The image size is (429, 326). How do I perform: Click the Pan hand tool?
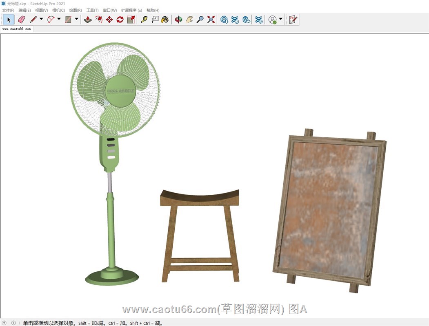click(x=189, y=20)
